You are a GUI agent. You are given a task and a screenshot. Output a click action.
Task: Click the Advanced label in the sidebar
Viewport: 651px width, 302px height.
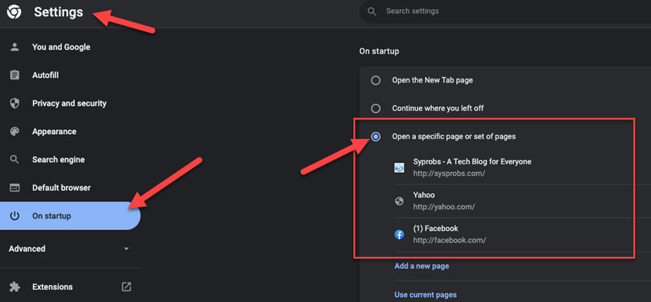[x=27, y=248]
